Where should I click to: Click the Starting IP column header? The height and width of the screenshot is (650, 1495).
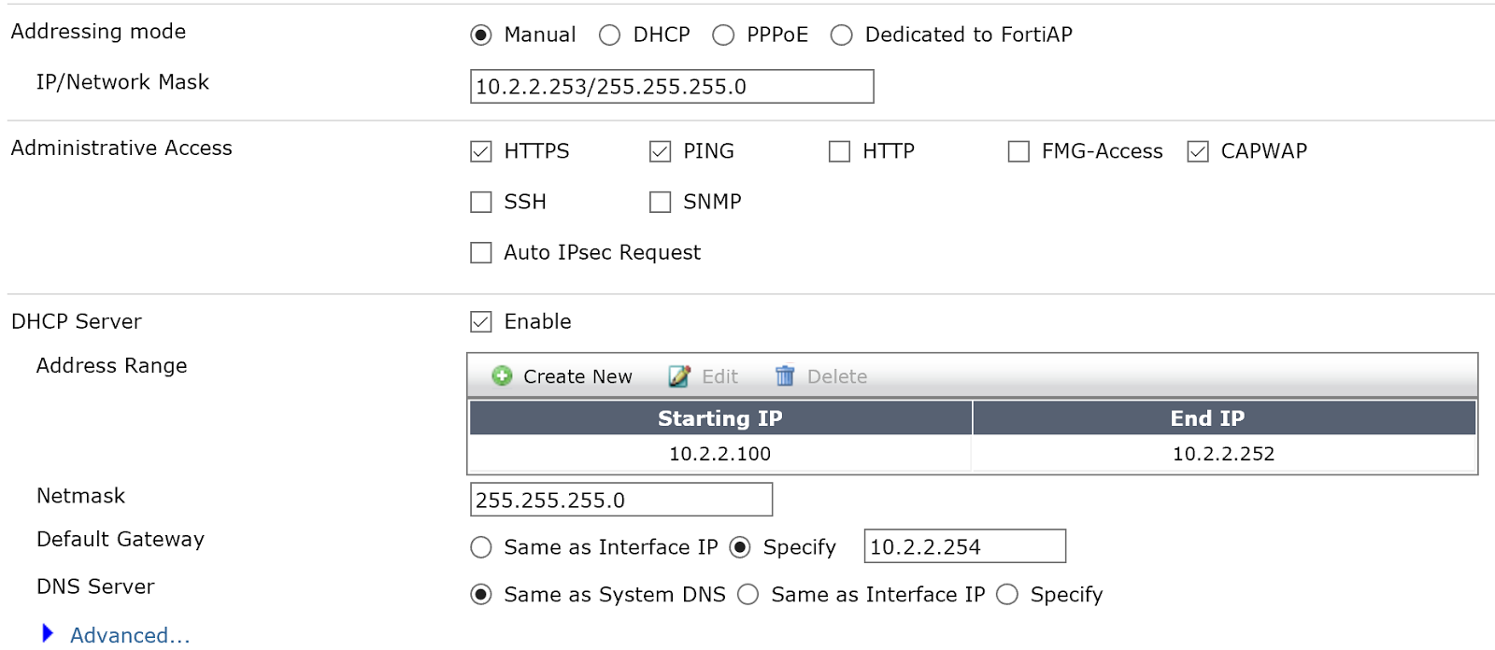point(719,418)
